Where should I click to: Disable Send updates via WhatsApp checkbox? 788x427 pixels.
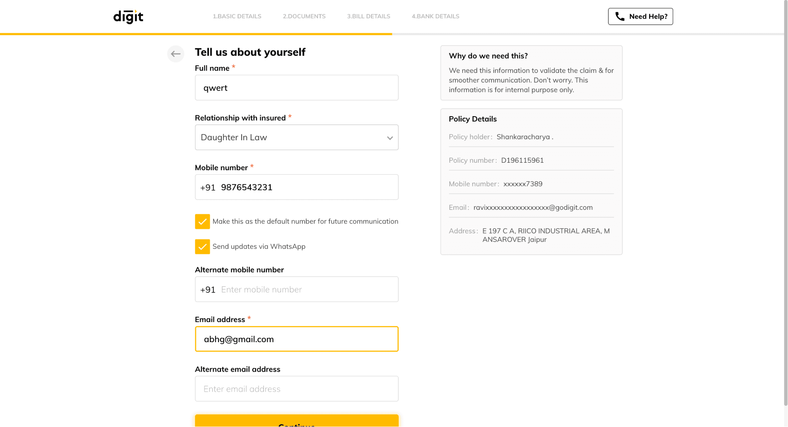point(202,246)
